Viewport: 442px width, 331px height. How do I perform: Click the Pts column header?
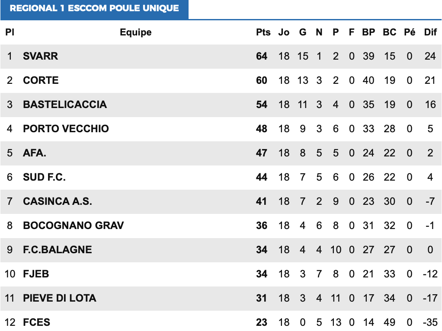(x=263, y=32)
